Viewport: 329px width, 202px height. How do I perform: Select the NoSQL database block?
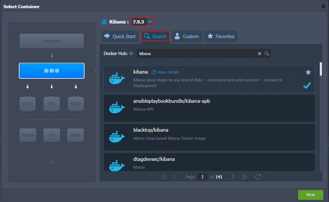[76, 104]
